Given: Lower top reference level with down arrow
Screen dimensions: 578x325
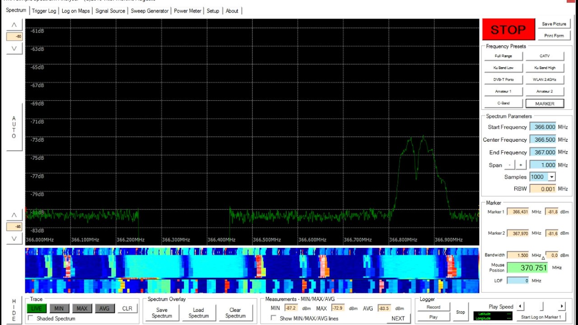Looking at the screenshot, I should 14,48.
